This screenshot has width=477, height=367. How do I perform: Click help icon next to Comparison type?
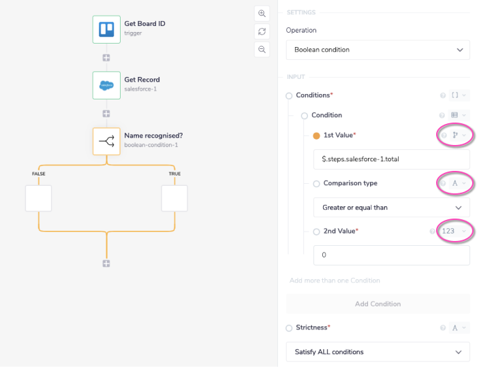tap(444, 183)
